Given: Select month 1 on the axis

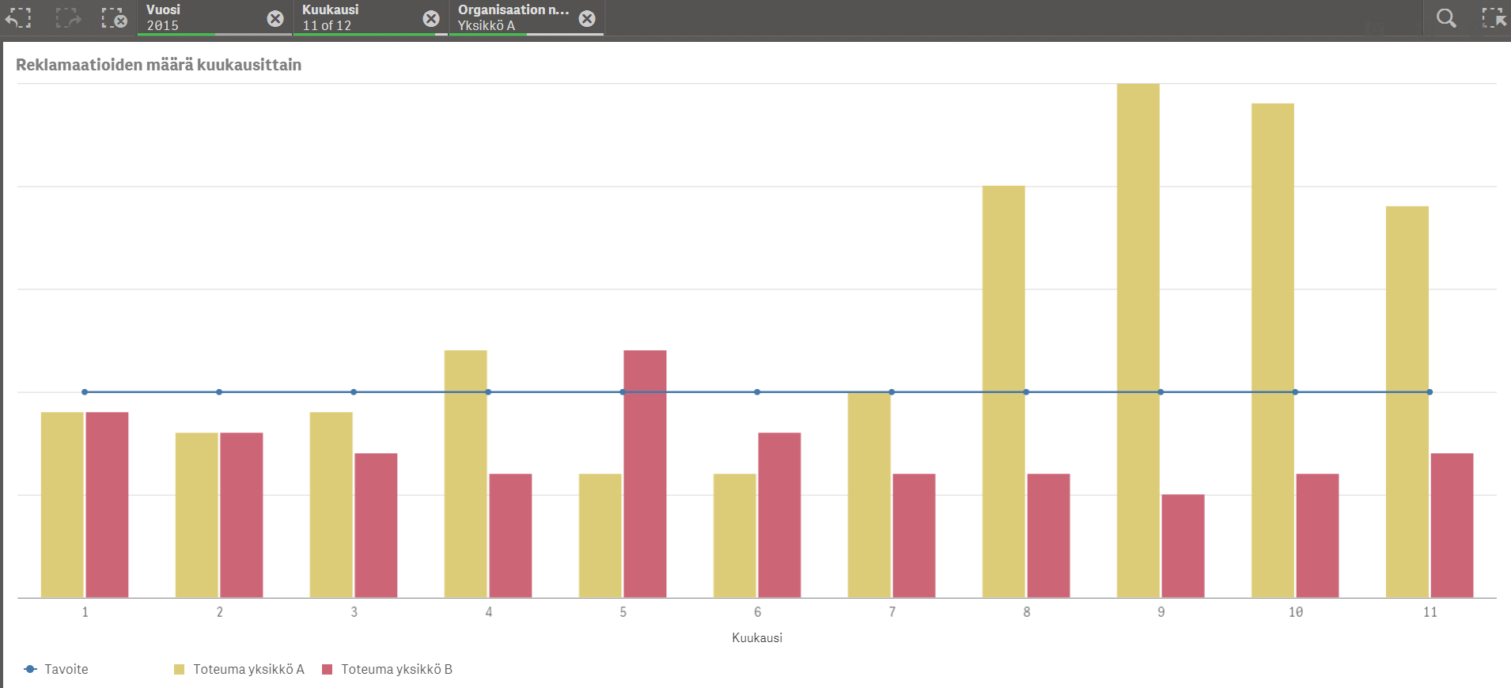Looking at the screenshot, I should tap(85, 612).
